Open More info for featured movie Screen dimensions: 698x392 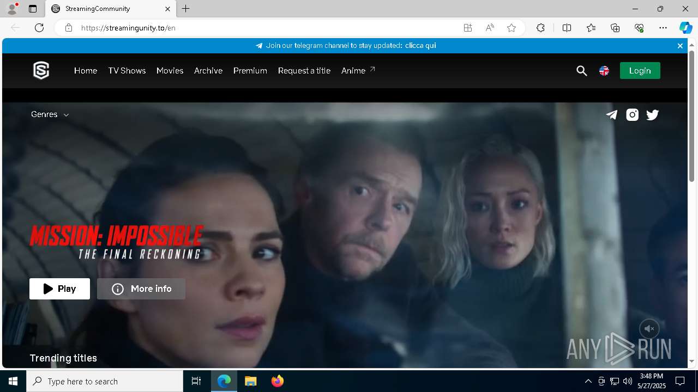click(x=141, y=289)
